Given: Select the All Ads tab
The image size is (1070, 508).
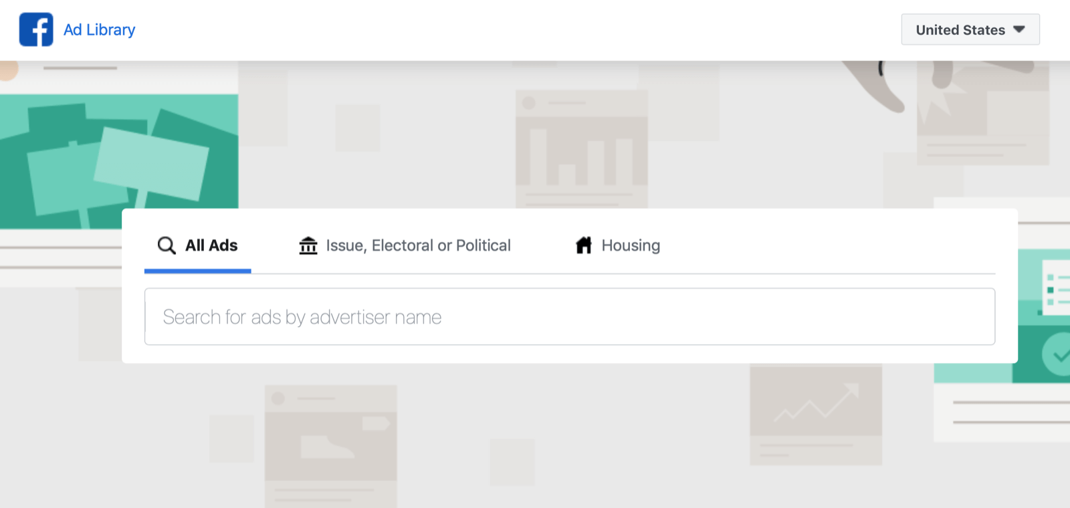Looking at the screenshot, I should point(211,245).
